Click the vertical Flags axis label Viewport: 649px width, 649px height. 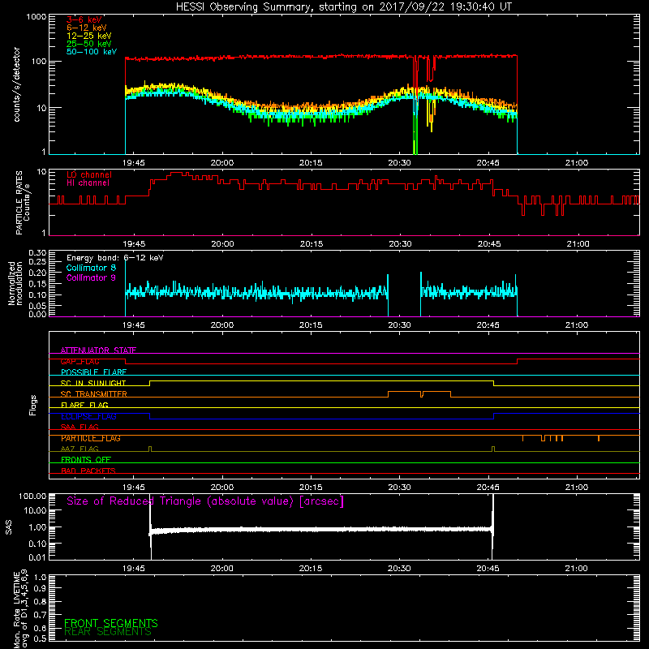32,405
